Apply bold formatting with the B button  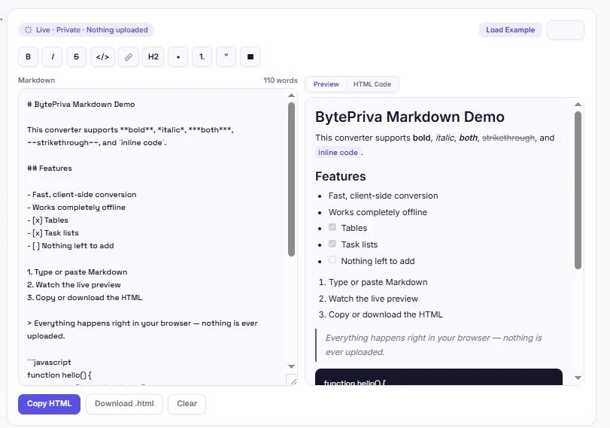(x=28, y=57)
